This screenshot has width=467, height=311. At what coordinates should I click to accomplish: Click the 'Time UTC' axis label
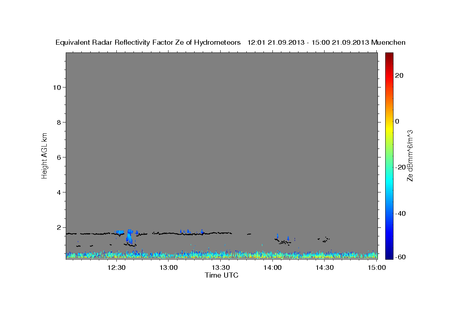[221, 275]
